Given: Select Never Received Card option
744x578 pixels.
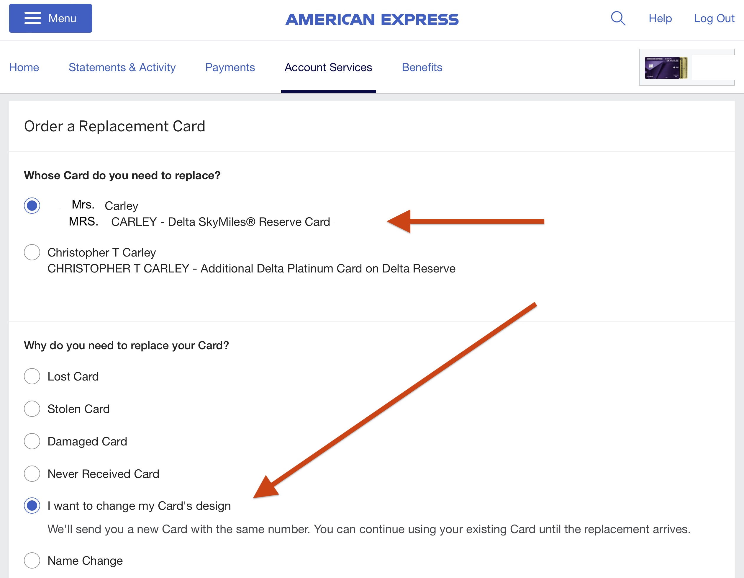Looking at the screenshot, I should pyautogui.click(x=32, y=474).
